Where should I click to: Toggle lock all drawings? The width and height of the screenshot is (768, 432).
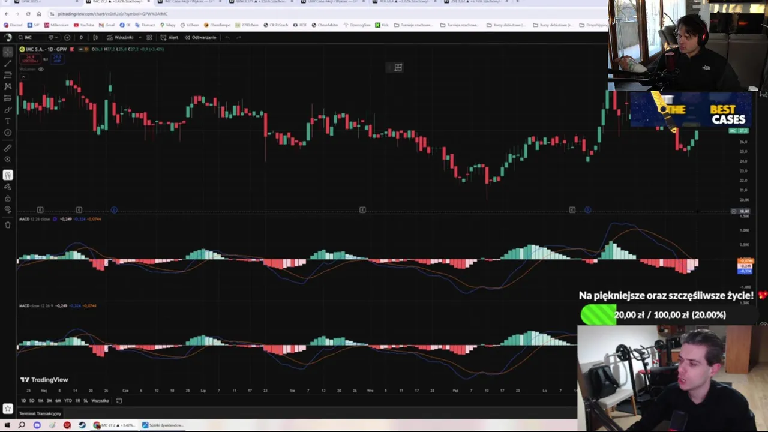[x=8, y=198]
